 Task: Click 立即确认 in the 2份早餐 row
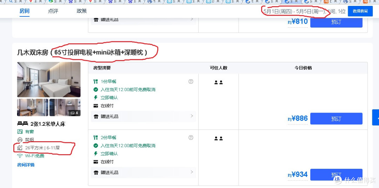tap(109, 154)
